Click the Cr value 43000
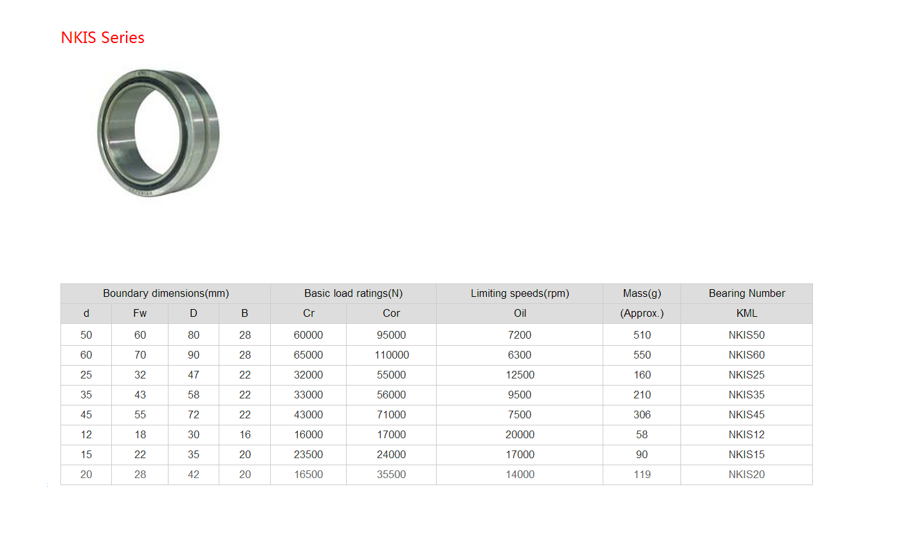 point(309,415)
